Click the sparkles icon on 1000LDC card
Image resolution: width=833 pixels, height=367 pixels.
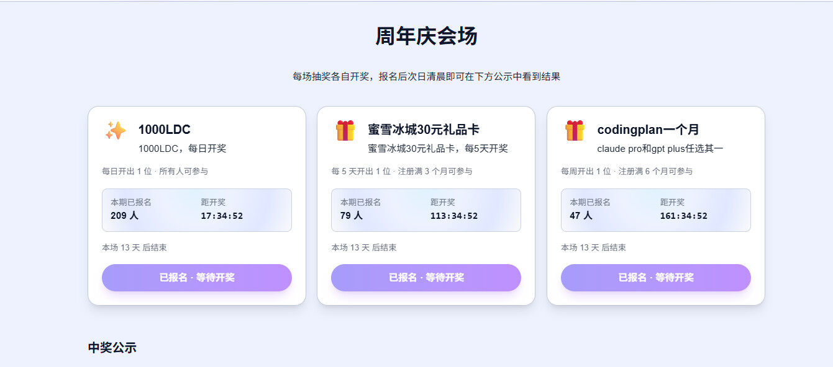point(116,130)
